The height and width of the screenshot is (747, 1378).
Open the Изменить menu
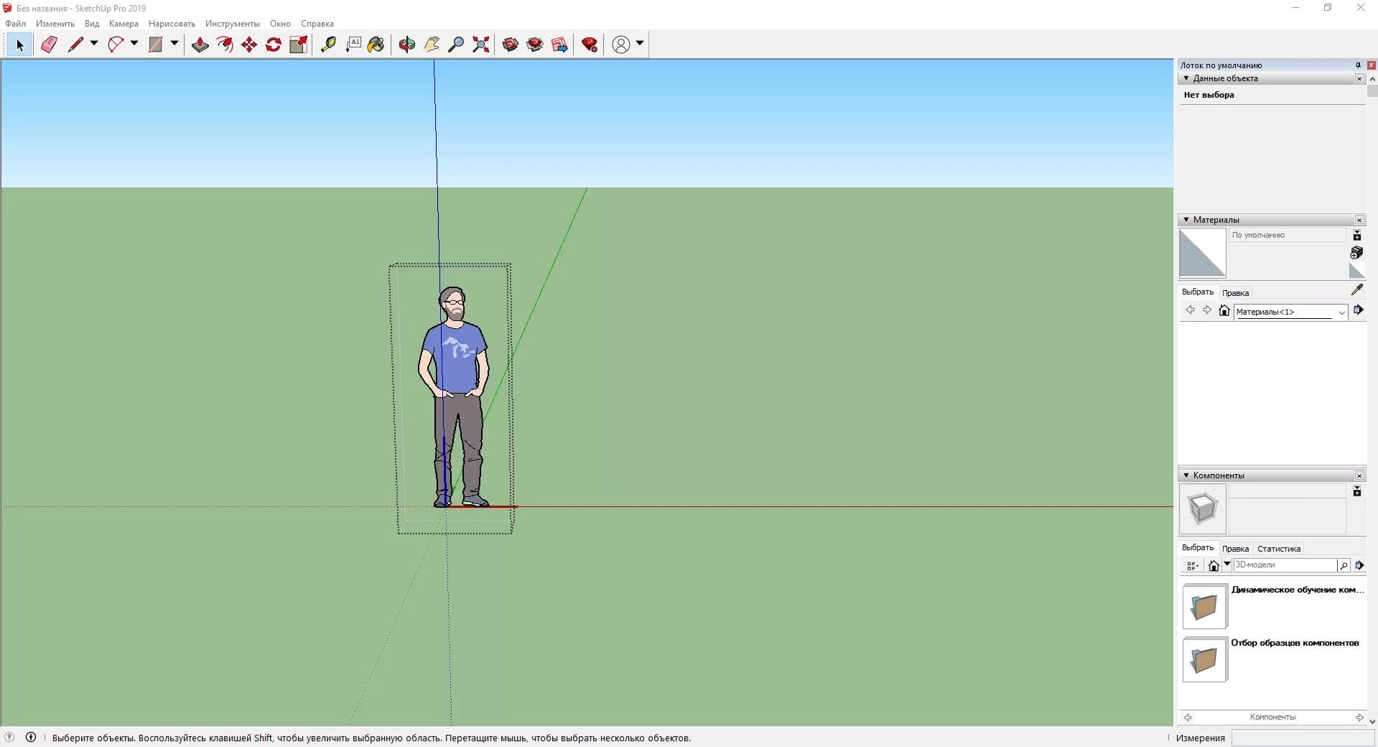coord(55,24)
